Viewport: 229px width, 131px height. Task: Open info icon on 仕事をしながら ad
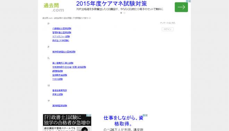144,115
